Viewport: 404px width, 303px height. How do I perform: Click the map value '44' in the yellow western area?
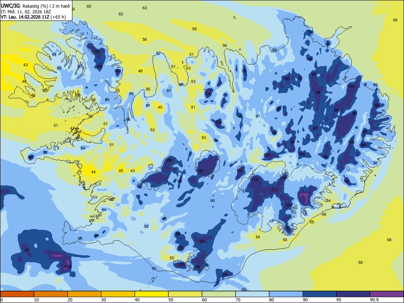[x=93, y=172]
